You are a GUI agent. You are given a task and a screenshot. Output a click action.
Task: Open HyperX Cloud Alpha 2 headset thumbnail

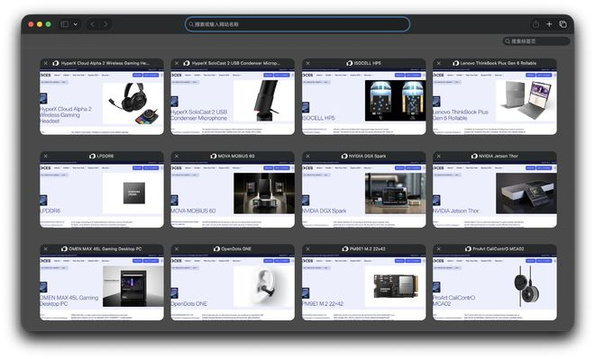(x=102, y=101)
